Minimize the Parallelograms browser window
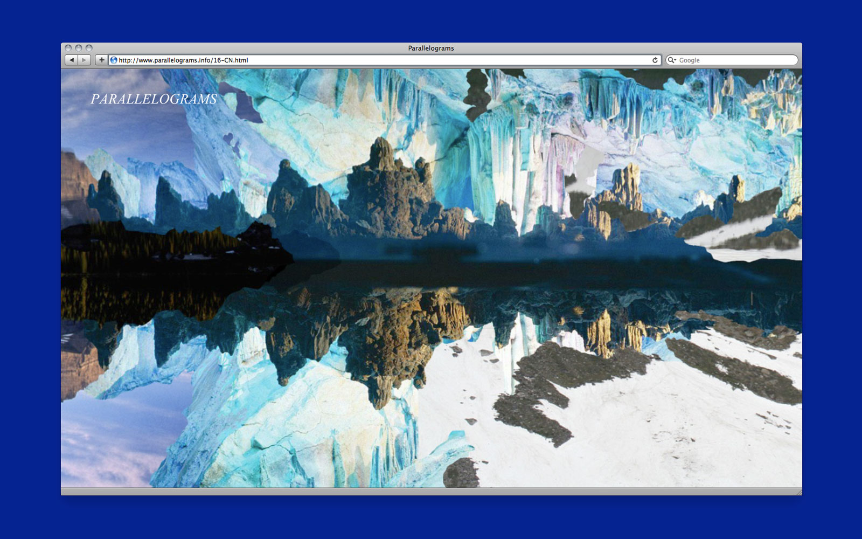 tap(78, 48)
